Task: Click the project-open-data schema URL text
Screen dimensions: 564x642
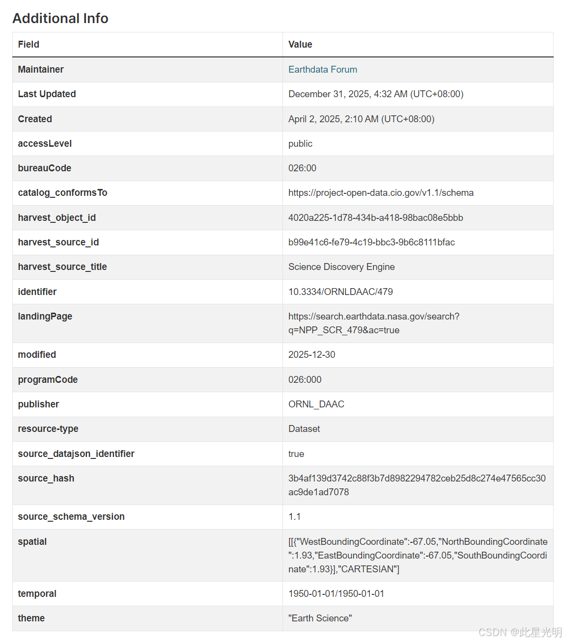Action: [x=381, y=193]
